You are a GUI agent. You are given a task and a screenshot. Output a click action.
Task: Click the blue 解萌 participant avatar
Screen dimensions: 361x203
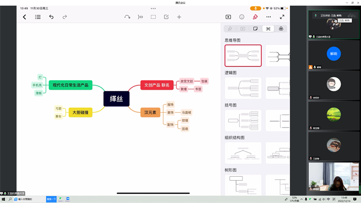[x=334, y=54]
